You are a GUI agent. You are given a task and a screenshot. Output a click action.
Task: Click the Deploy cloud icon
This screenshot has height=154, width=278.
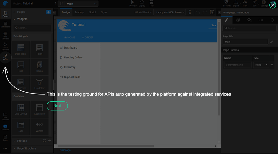[x=142, y=3]
